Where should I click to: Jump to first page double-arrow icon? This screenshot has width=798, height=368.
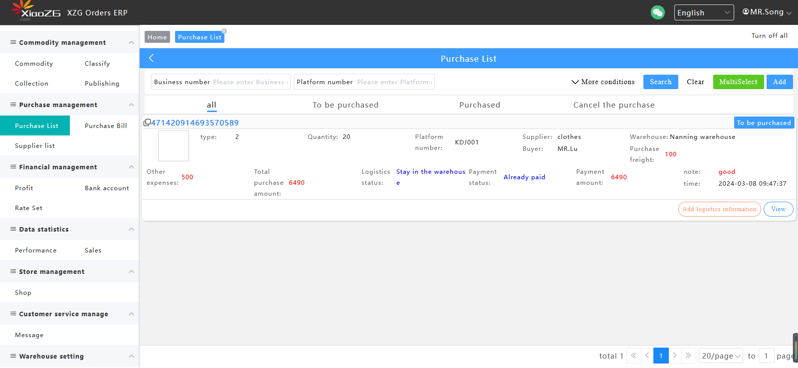pyautogui.click(x=633, y=356)
